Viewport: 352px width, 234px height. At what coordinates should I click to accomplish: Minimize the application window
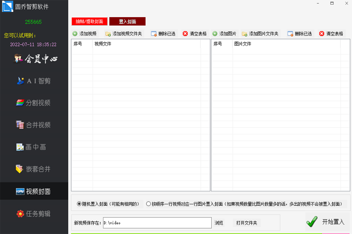[x=318, y=3]
